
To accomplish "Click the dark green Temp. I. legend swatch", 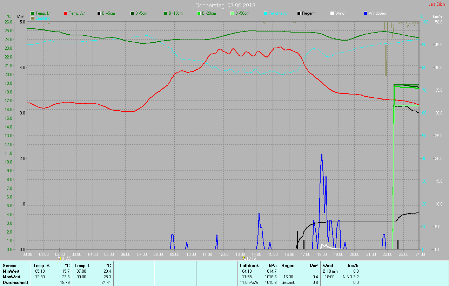I will 33,13.
